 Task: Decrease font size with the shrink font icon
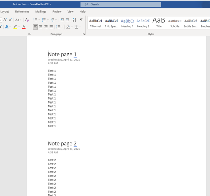[10, 20]
